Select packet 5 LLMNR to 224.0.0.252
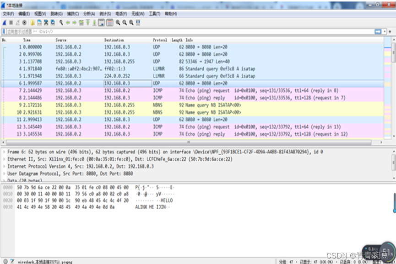 click(x=192, y=76)
